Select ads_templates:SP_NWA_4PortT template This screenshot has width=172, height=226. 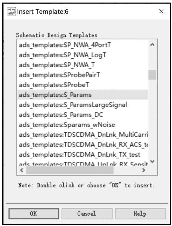click(83, 45)
